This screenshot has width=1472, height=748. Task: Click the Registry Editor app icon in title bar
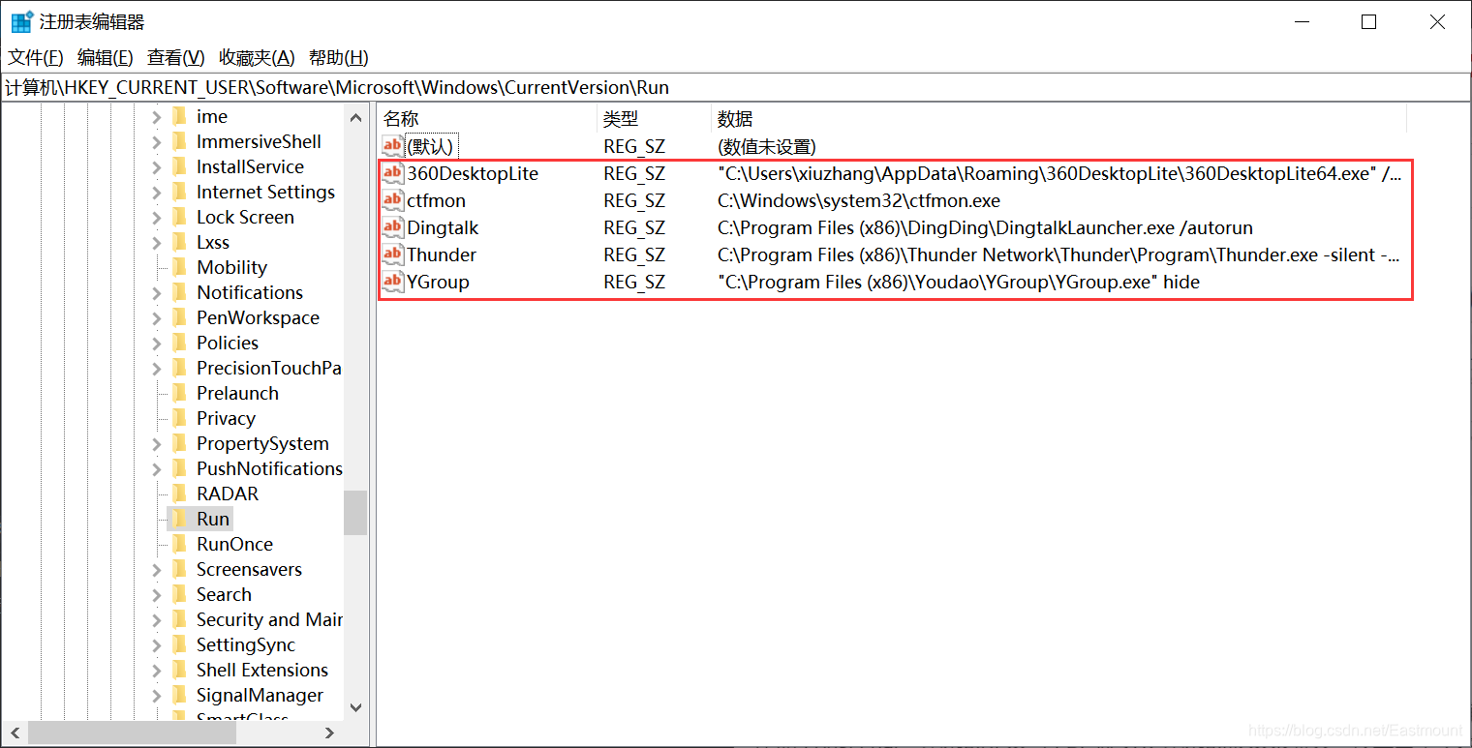tap(21, 22)
